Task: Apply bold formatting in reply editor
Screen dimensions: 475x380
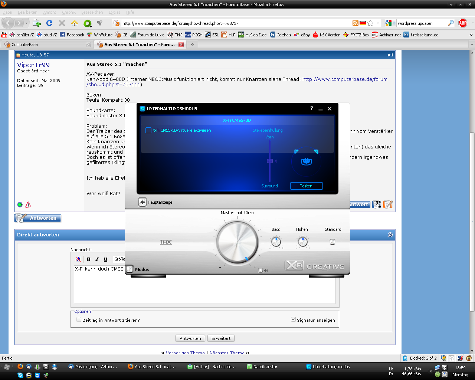Action: coord(88,259)
